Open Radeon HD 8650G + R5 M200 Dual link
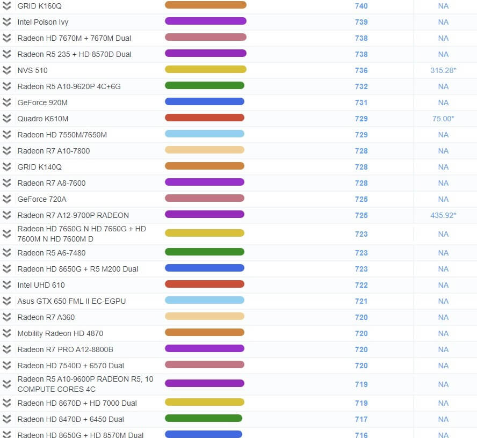The image size is (477, 438). 78,269
